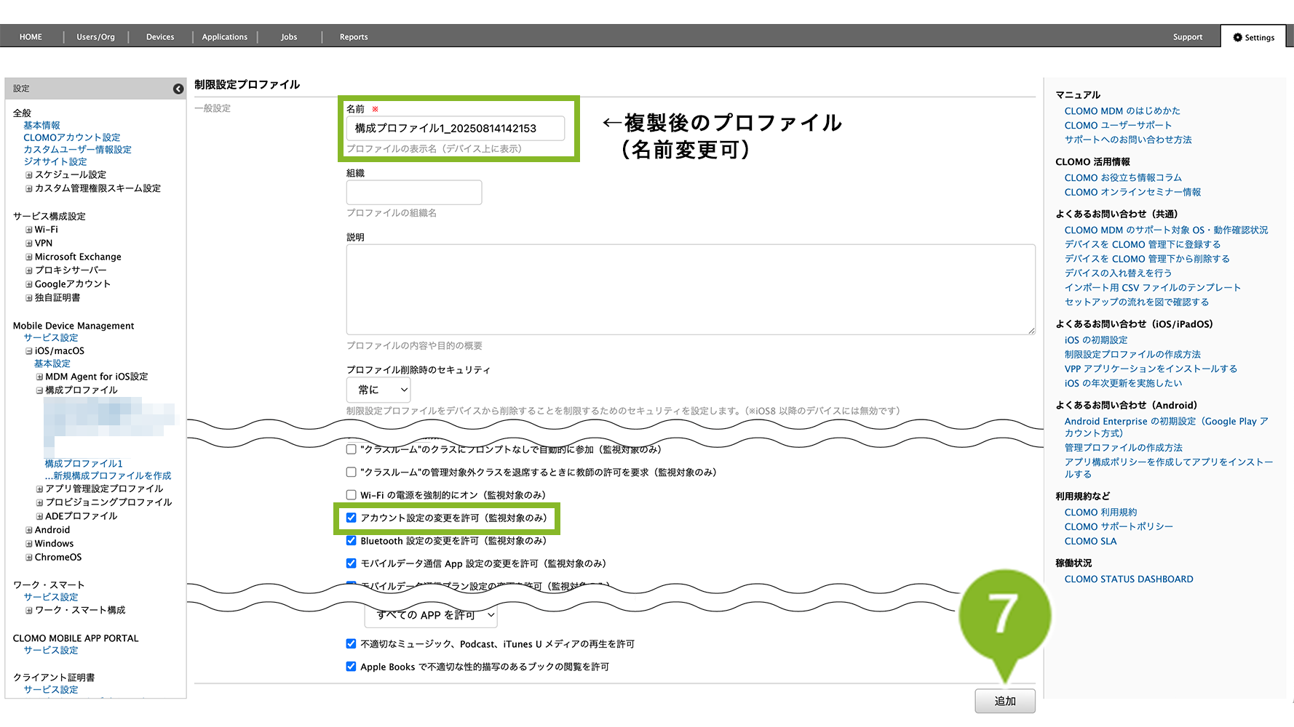Uncheck Bluetooth 設定の変更を許可 checkbox
Screen dimensions: 1294x727
(x=352, y=541)
